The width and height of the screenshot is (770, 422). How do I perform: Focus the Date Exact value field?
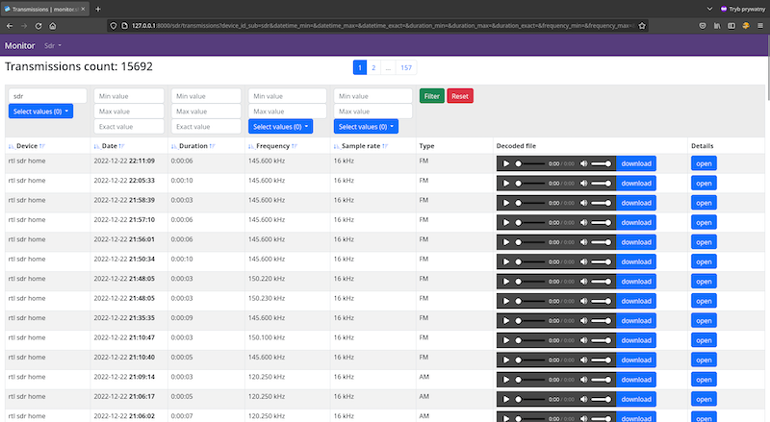(129, 127)
